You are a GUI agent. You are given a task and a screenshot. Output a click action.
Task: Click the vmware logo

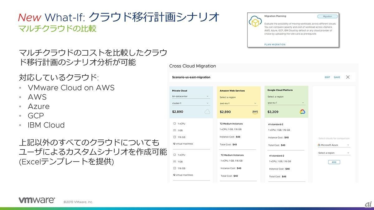[x=37, y=200]
